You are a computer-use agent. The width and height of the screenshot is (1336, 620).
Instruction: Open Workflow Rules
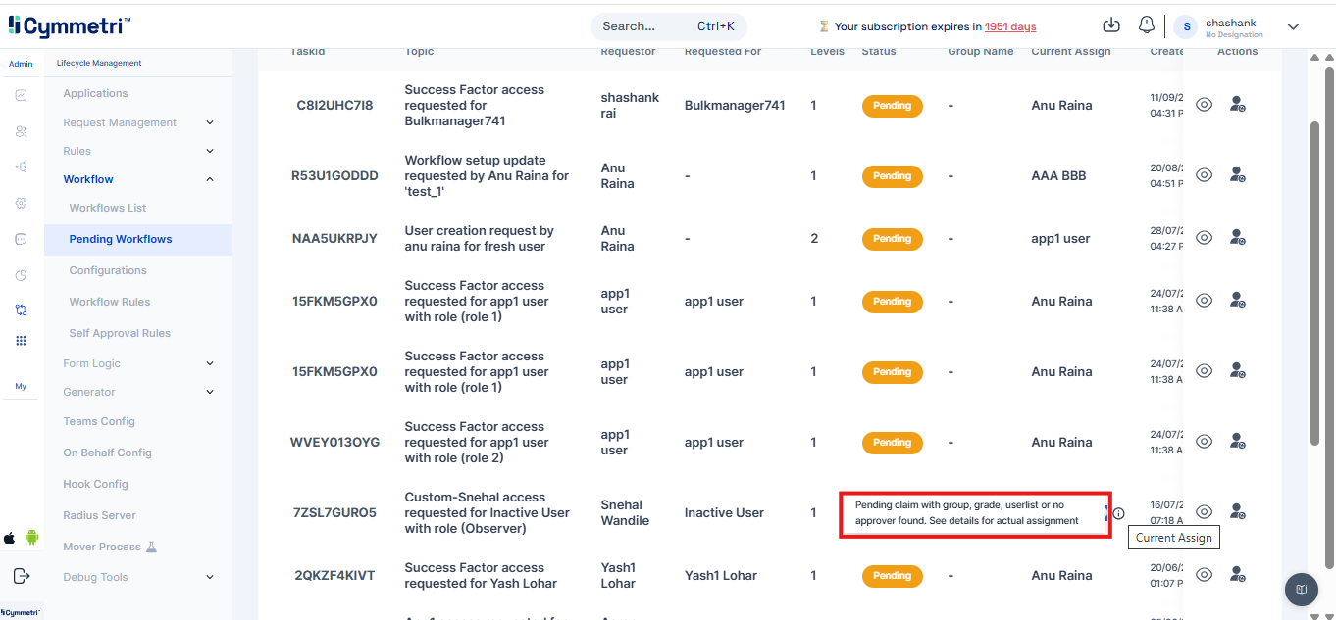click(110, 302)
